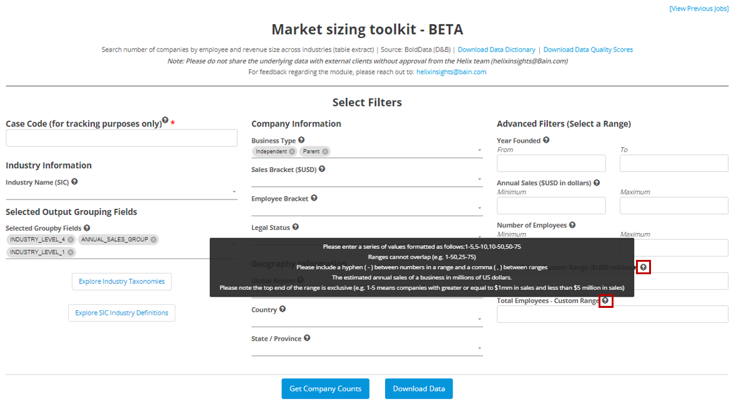Expand the Country dropdown

tap(367, 319)
